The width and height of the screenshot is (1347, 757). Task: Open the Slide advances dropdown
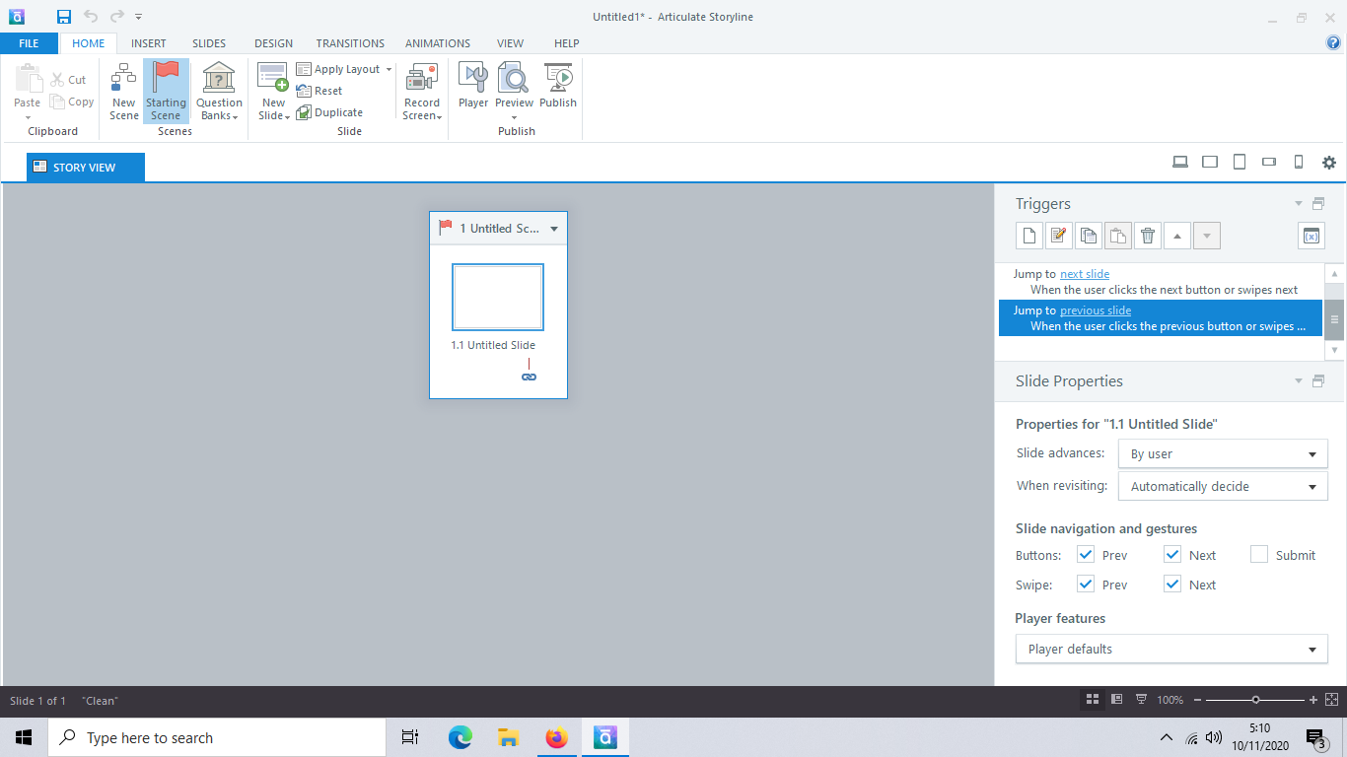tap(1312, 452)
